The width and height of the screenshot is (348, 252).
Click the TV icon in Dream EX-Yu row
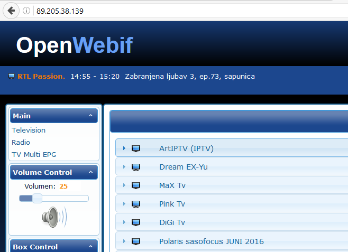(136, 167)
